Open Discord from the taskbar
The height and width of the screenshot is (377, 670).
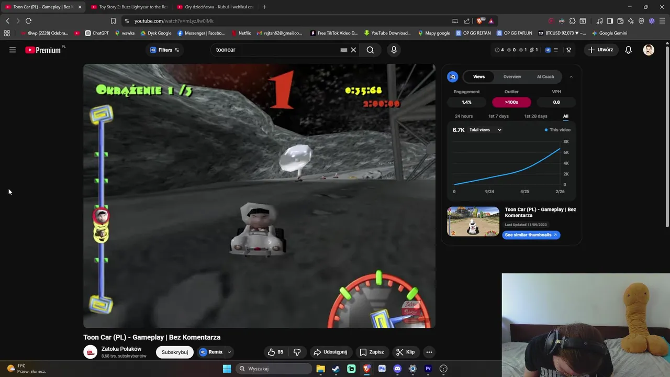(397, 369)
